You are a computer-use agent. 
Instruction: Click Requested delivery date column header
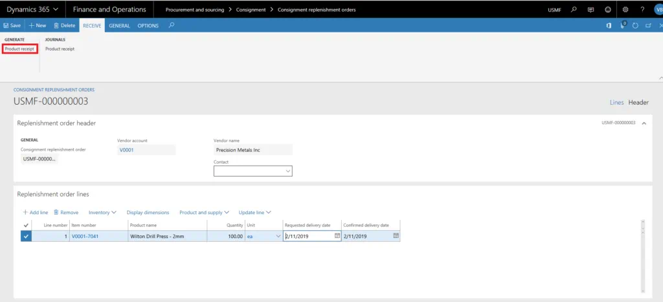tap(308, 225)
